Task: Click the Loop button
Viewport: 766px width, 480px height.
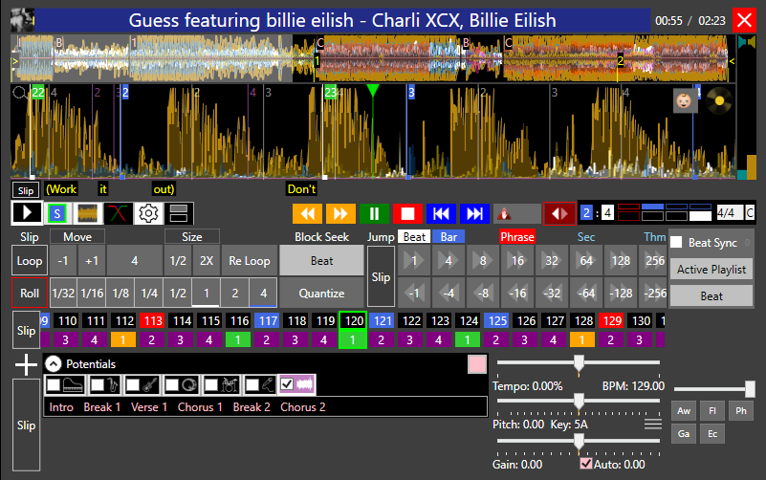Action: coord(30,261)
